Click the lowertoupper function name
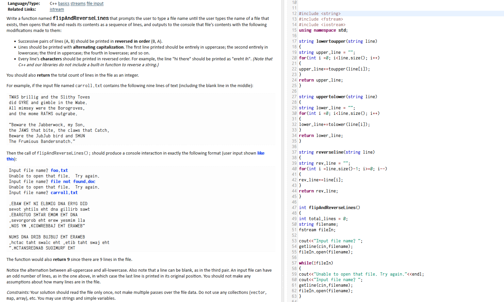This screenshot has height=302, width=504. (331, 41)
